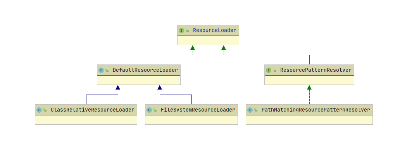The width and height of the screenshot is (419, 149).
Task: Select the ClassRelativeResourceLoader node title
Action: [93, 110]
